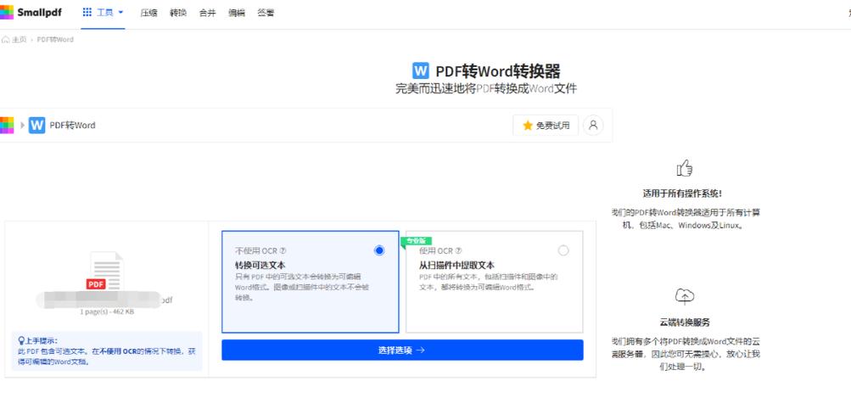851x415 pixels.
Task: Open the 签署 menu item
Action: coord(266,13)
